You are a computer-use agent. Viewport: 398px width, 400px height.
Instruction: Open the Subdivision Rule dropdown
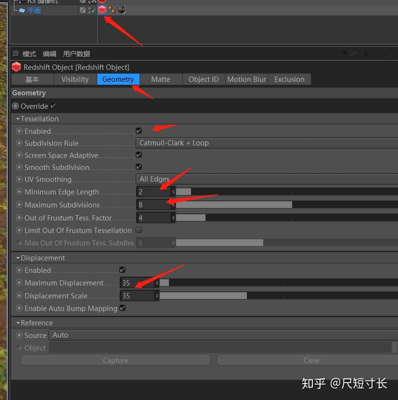(x=217, y=142)
